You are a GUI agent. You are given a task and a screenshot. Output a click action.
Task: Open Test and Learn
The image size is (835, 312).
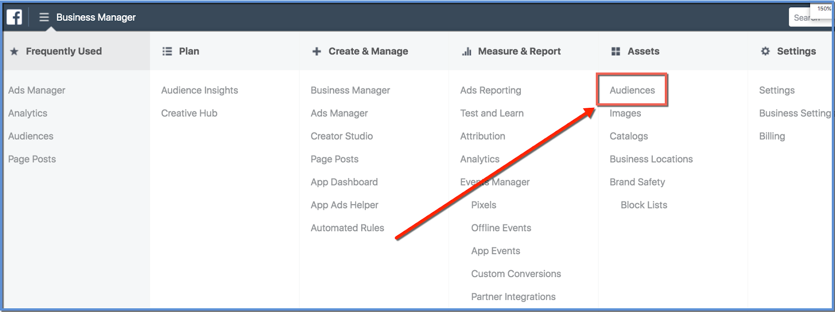[492, 113]
